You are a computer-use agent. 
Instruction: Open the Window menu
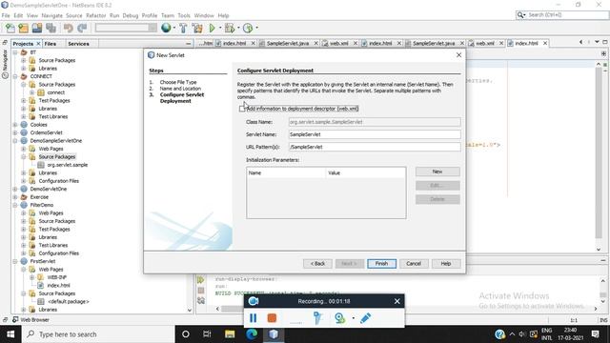(x=204, y=15)
